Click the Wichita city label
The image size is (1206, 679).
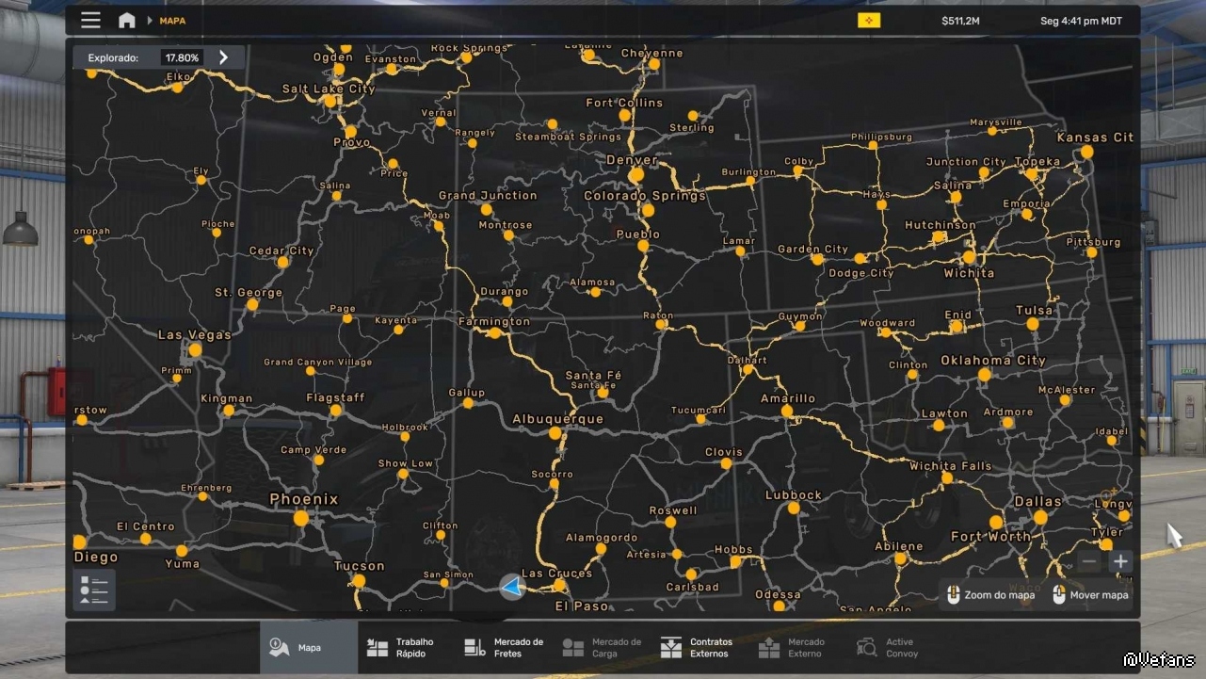[x=969, y=273]
